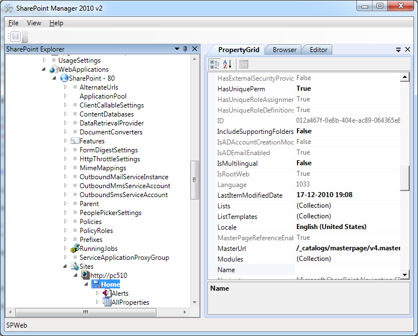
Task: Click the AllProperties table icon
Action: click(x=107, y=302)
